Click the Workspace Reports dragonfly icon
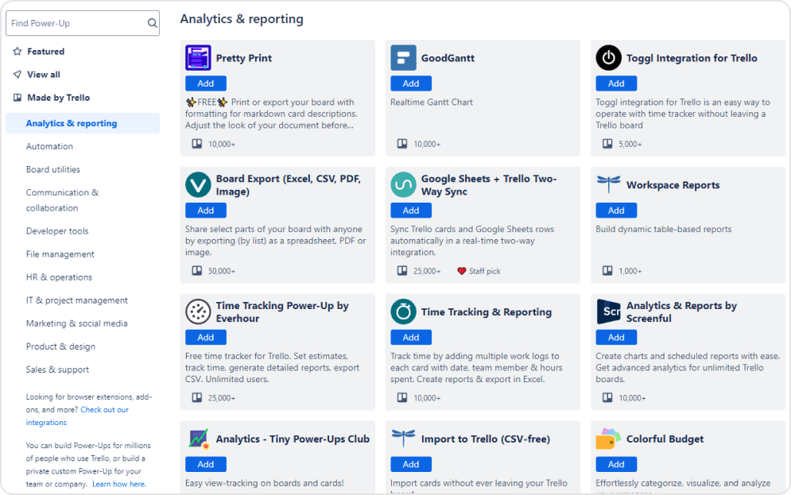 [x=608, y=185]
